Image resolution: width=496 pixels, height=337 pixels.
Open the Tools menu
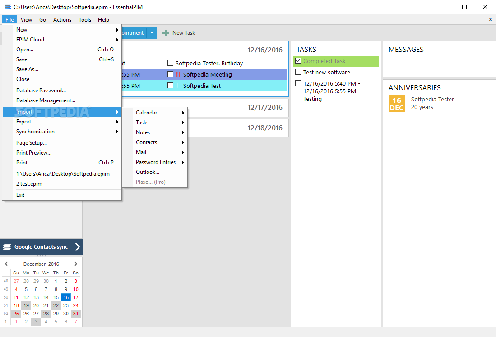85,19
